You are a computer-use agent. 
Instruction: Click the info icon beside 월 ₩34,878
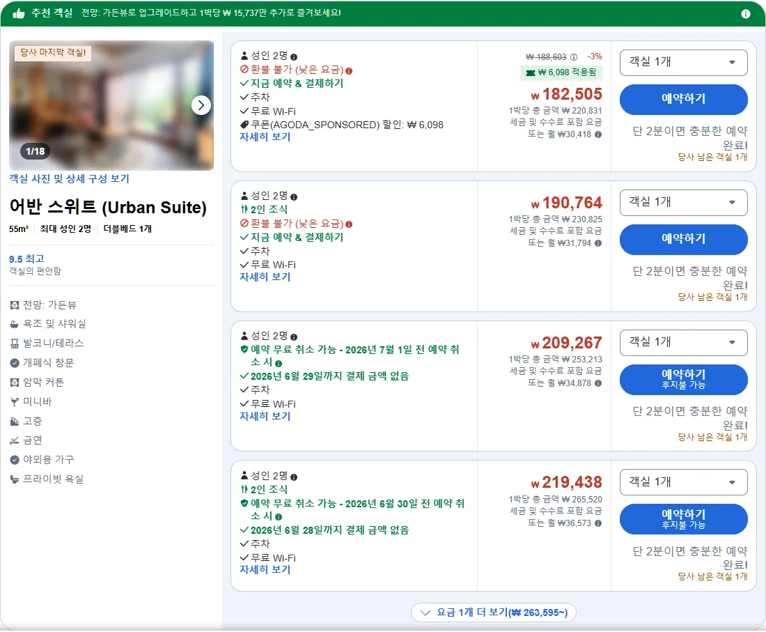pos(598,383)
